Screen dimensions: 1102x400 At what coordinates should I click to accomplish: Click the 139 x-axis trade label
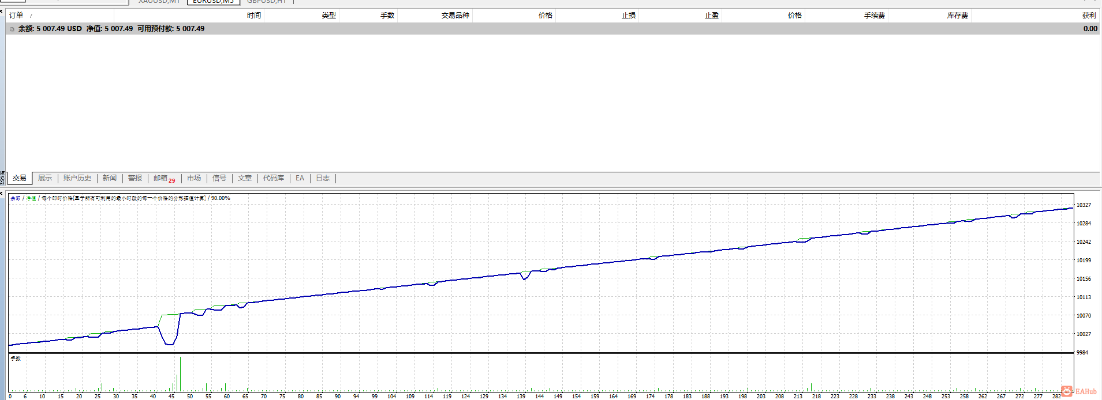coord(521,397)
